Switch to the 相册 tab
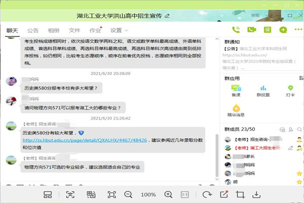 pyautogui.click(x=54, y=30)
